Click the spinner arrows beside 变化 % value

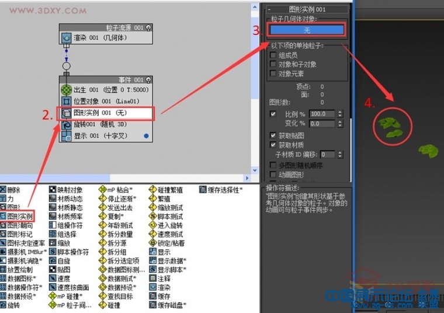[340, 123]
